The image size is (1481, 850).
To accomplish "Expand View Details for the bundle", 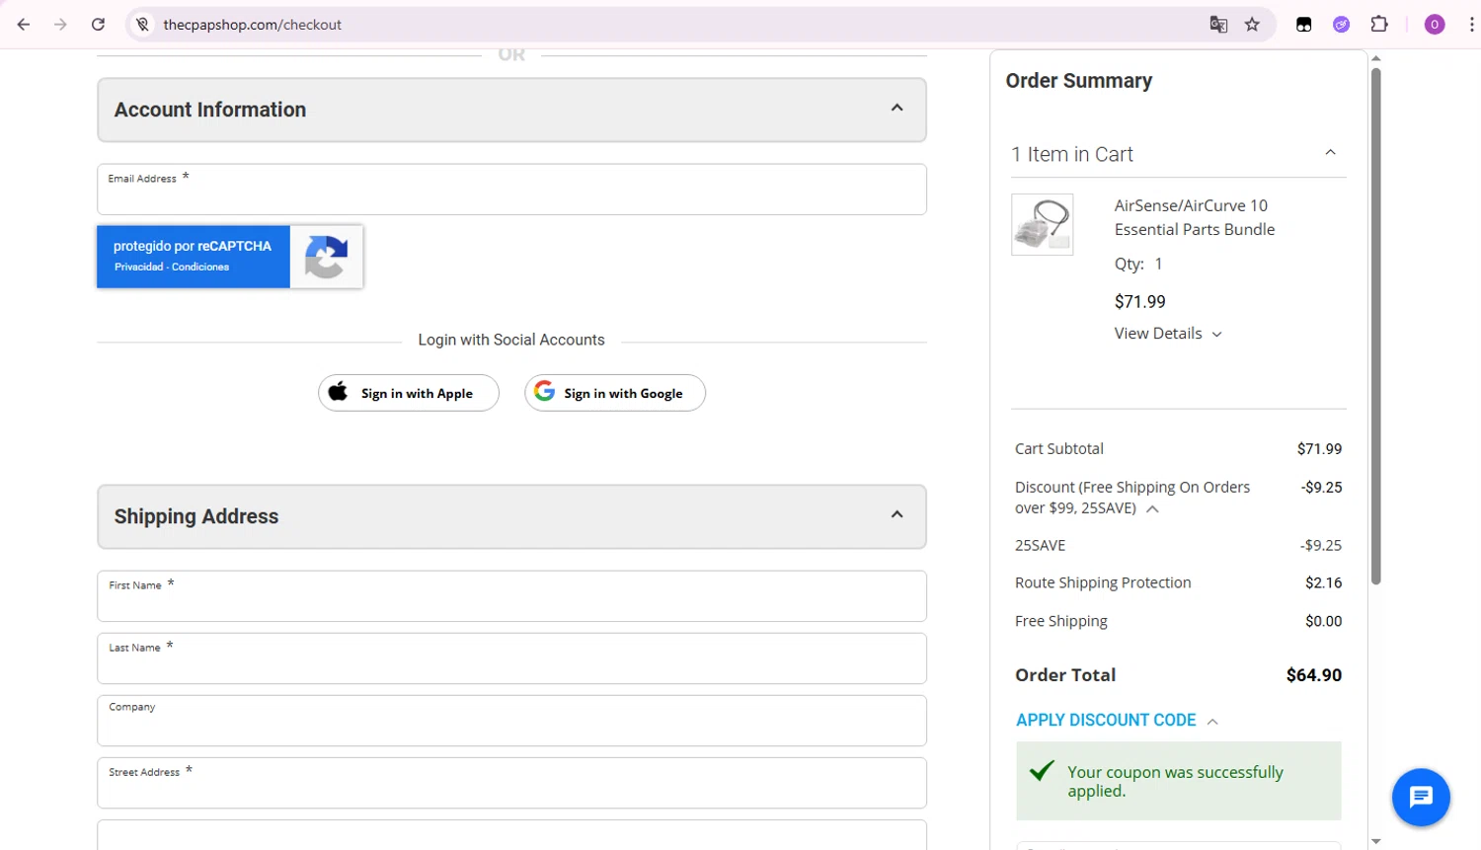I will coord(1167,334).
